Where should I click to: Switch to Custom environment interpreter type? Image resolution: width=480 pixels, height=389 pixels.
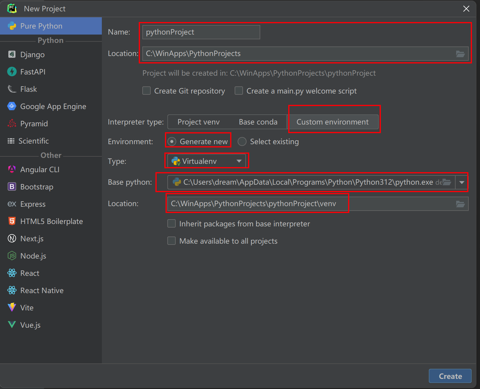click(333, 122)
